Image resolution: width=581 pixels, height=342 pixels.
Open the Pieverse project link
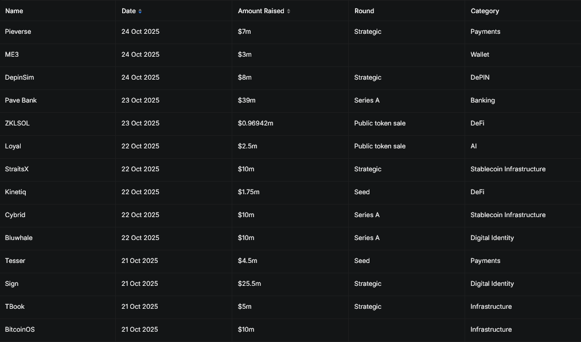tap(18, 32)
